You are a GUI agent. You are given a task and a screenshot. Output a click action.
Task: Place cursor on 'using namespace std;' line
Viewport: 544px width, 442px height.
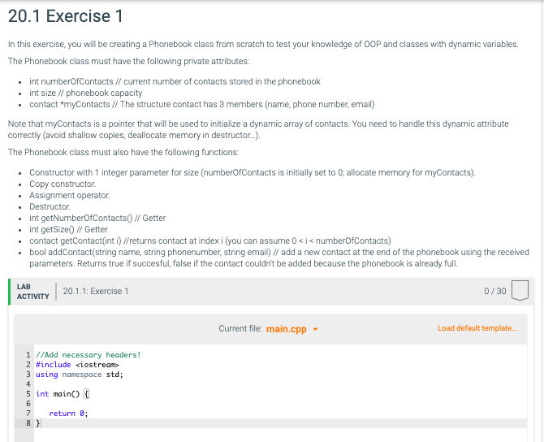pyautogui.click(x=80, y=375)
